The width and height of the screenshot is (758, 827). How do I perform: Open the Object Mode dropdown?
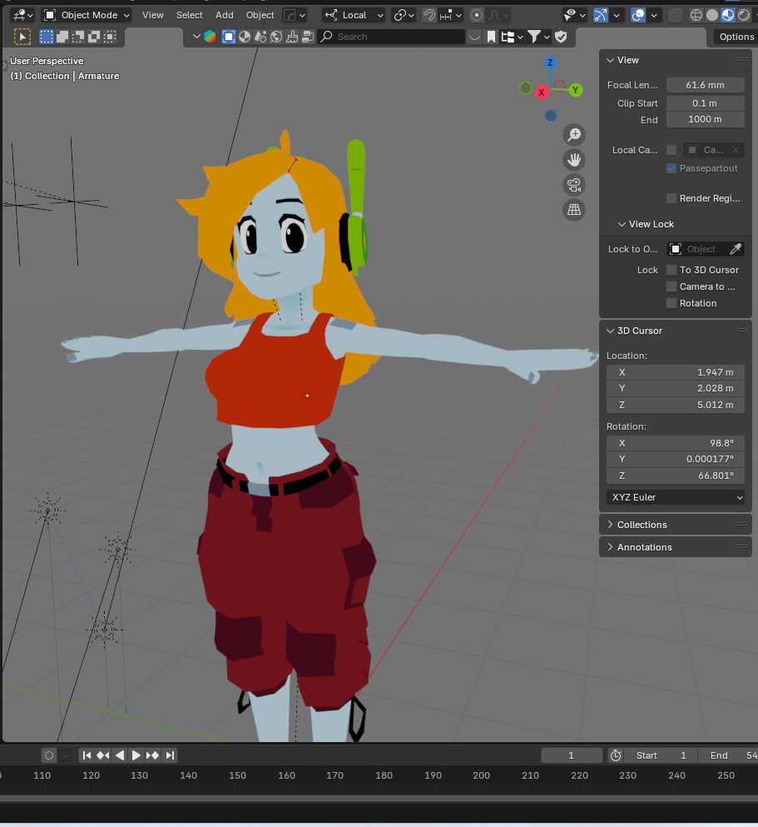[87, 15]
